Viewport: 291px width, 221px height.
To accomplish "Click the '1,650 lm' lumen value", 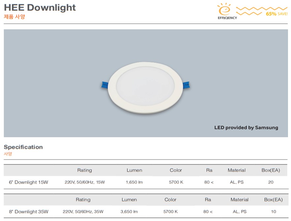I will click(134, 182).
